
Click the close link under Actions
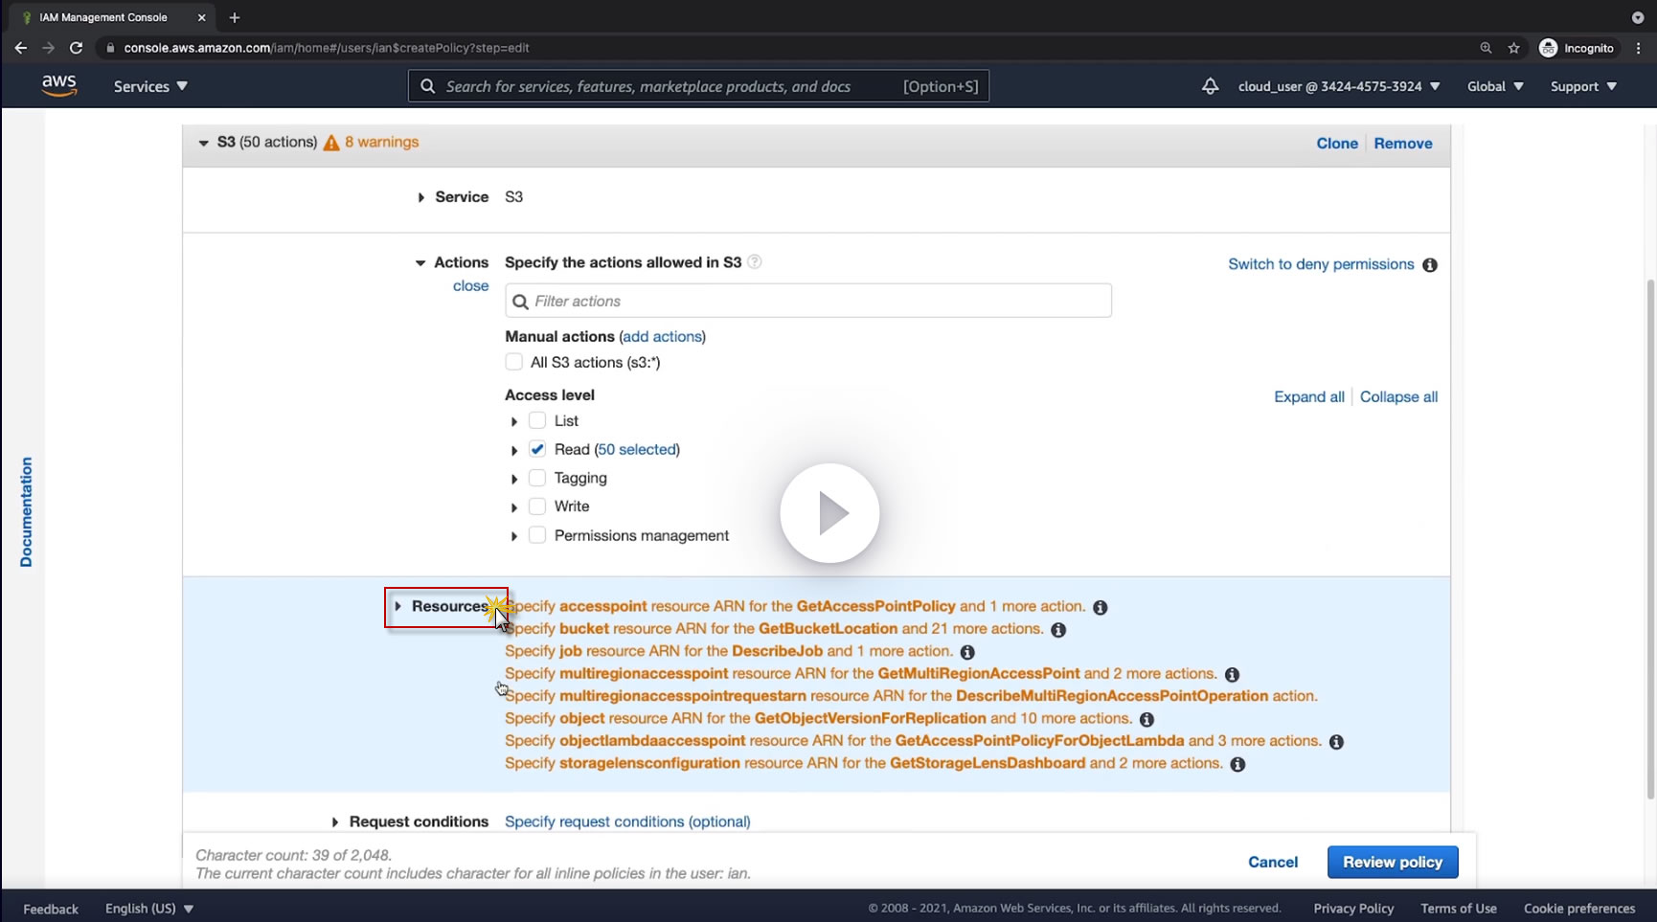point(470,286)
